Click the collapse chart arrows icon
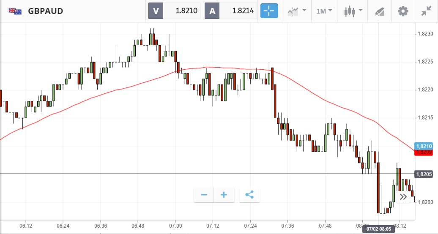 [x=426, y=11]
